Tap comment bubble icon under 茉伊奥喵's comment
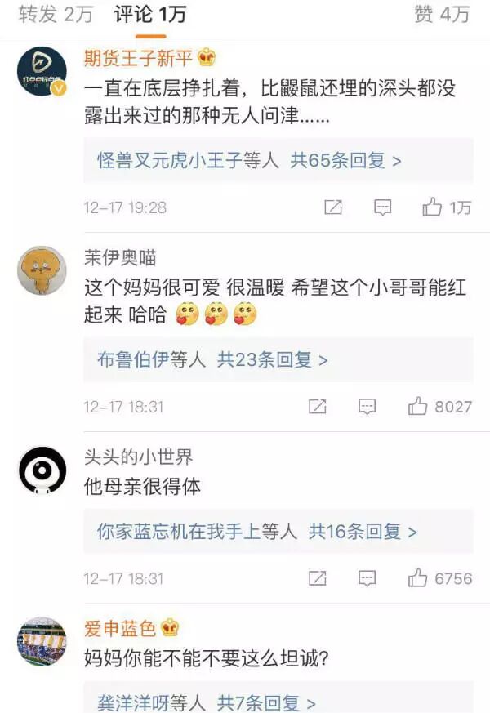Image resolution: width=490 pixels, height=713 pixels. click(x=367, y=407)
